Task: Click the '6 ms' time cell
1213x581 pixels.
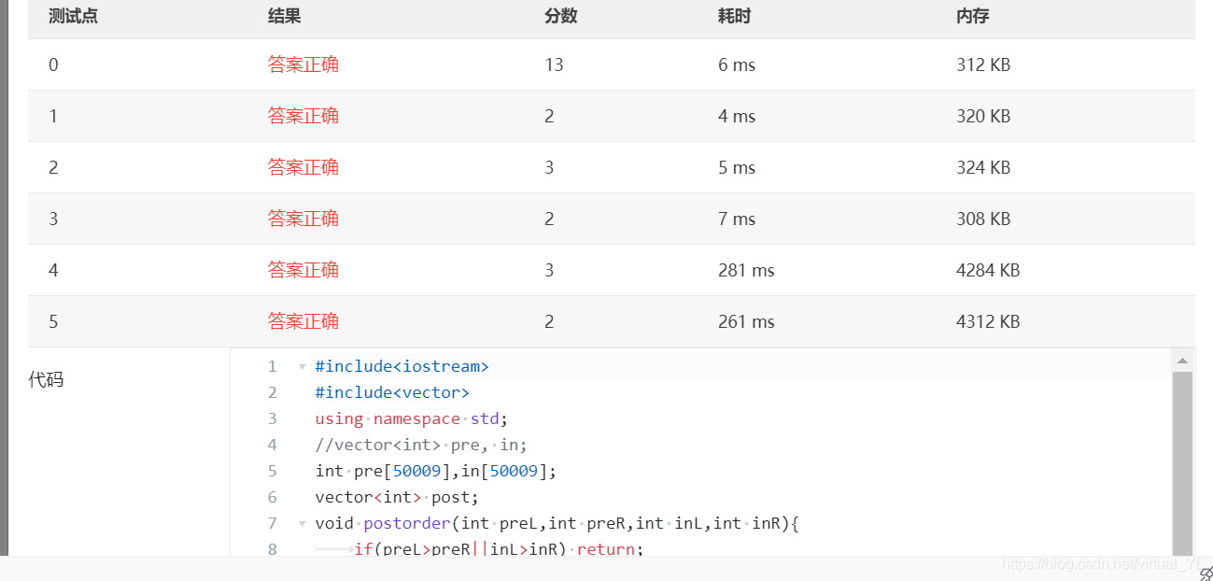Action: point(737,64)
